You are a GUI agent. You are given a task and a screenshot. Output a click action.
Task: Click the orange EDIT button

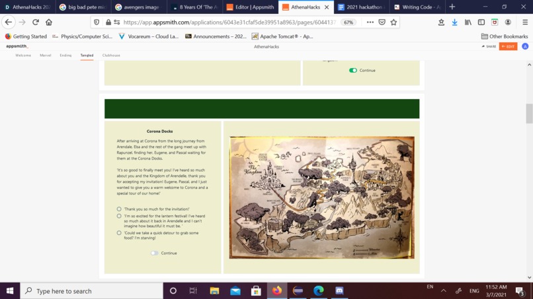[508, 46]
